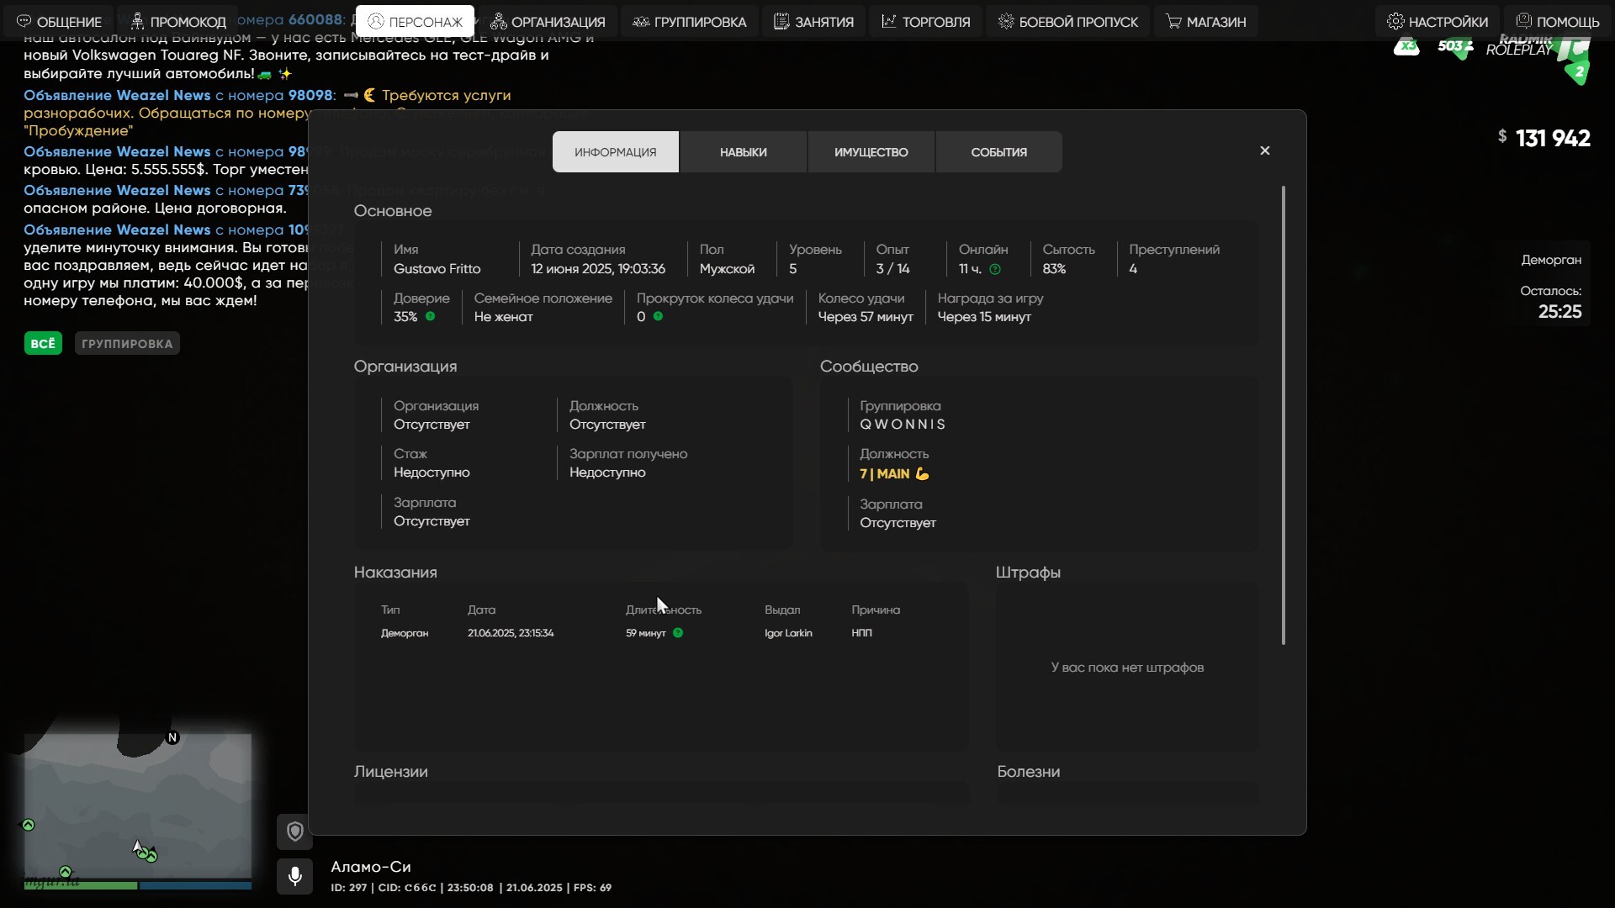1615x908 pixels.
Task: Click the shield icon near minimap
Action: click(294, 831)
